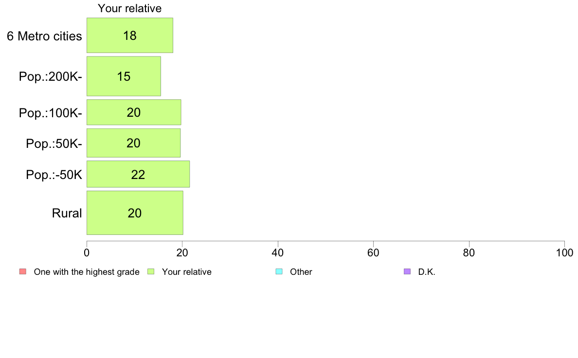The image size is (578, 358).
Task: Select the 'Pop.:200K-' bar showing 15
Action: tap(124, 76)
